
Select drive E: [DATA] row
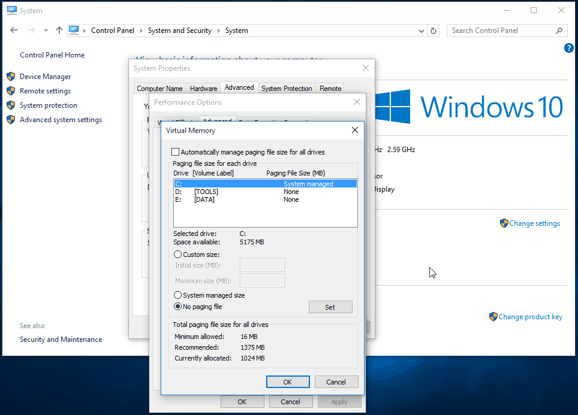point(266,199)
